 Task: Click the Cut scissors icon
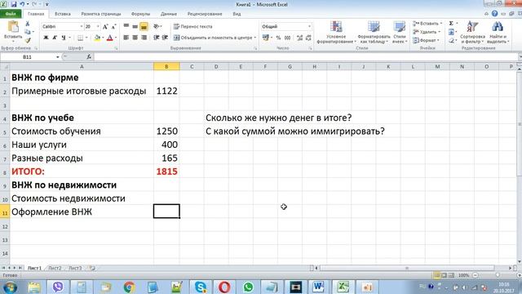click(28, 24)
